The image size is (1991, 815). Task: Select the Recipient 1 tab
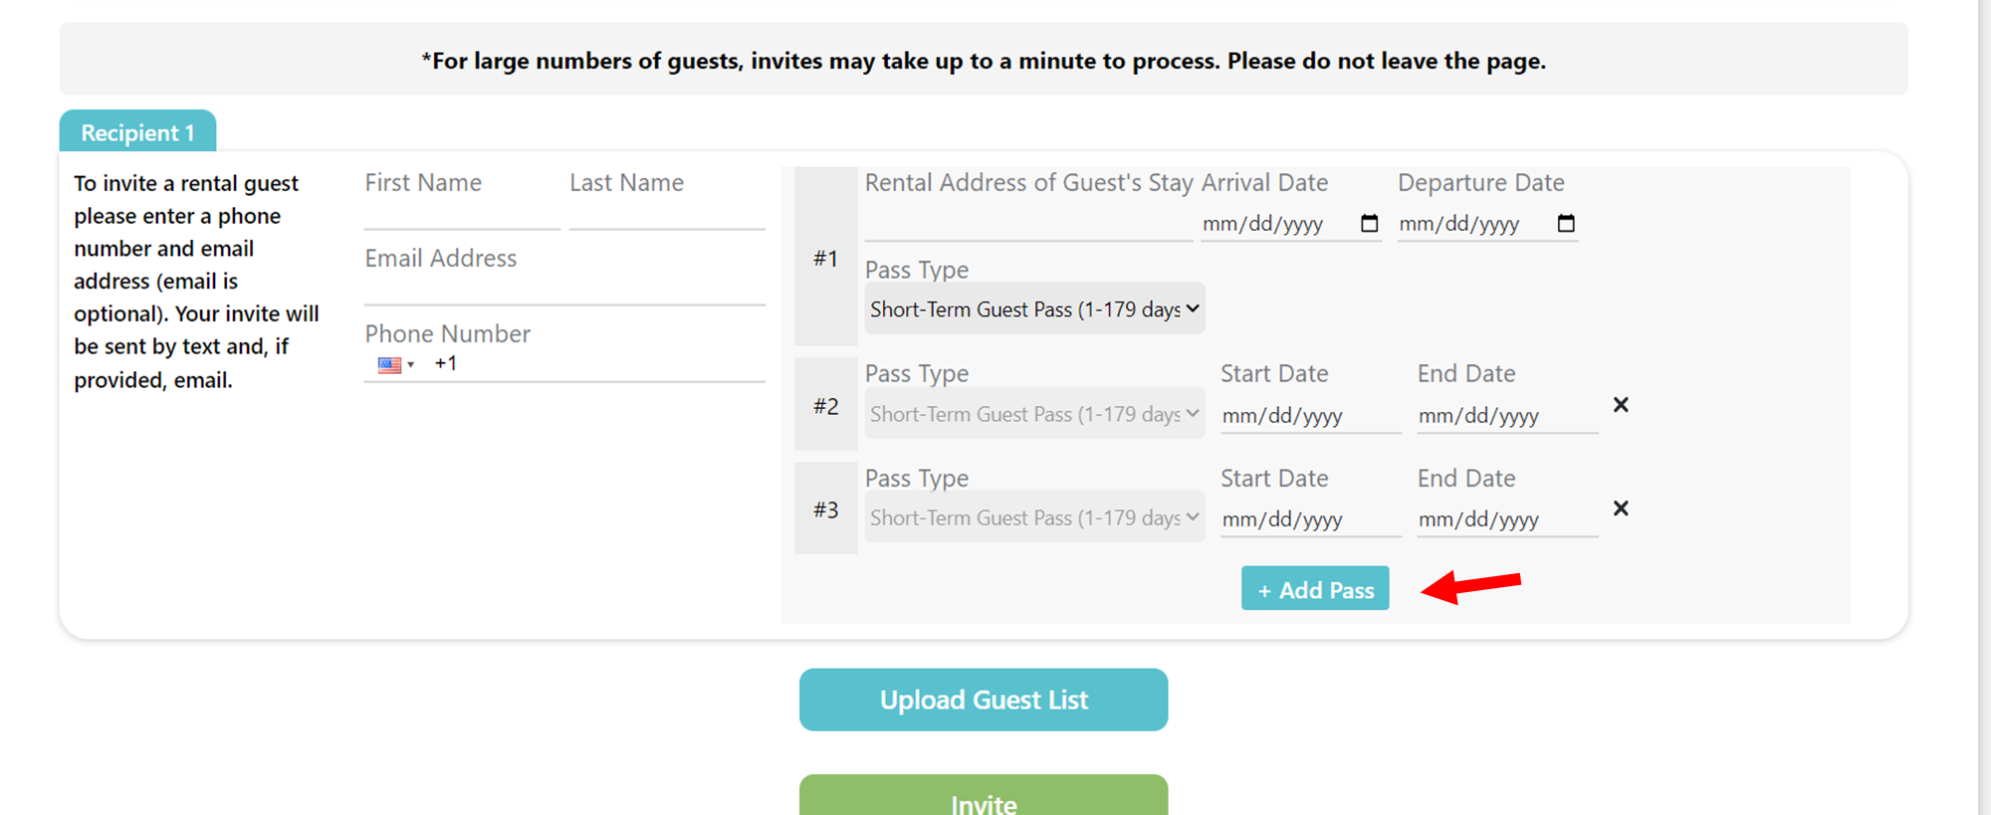pos(137,131)
